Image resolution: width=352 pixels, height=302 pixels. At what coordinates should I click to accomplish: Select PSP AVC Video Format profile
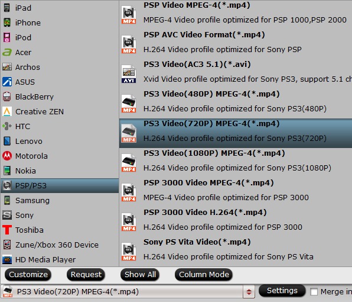tap(236, 44)
